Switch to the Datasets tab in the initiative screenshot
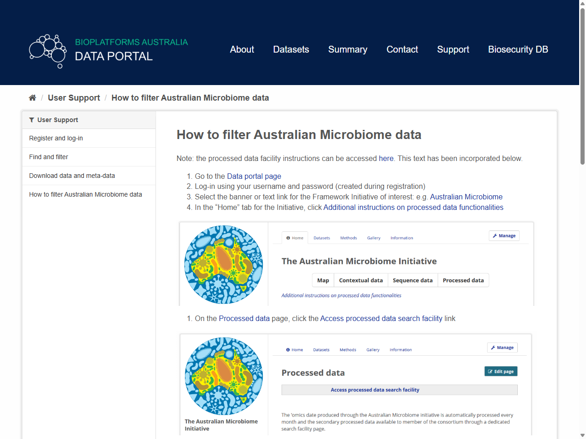This screenshot has height=439, width=586. [322, 238]
